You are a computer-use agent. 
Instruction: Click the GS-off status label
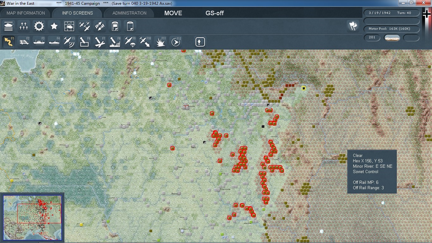[x=215, y=13]
